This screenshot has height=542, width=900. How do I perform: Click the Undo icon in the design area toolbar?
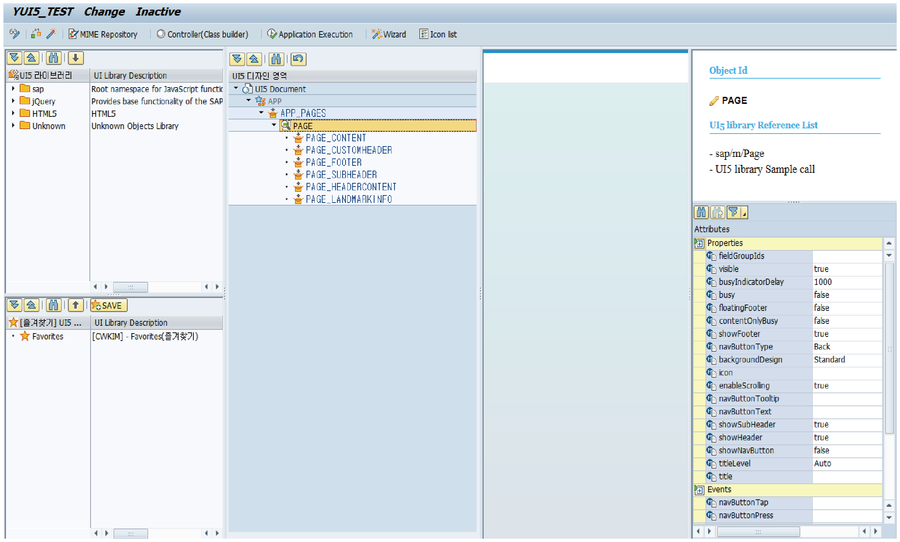pyautogui.click(x=298, y=59)
